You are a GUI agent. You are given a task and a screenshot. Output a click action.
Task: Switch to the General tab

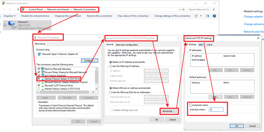[x=110, y=45]
